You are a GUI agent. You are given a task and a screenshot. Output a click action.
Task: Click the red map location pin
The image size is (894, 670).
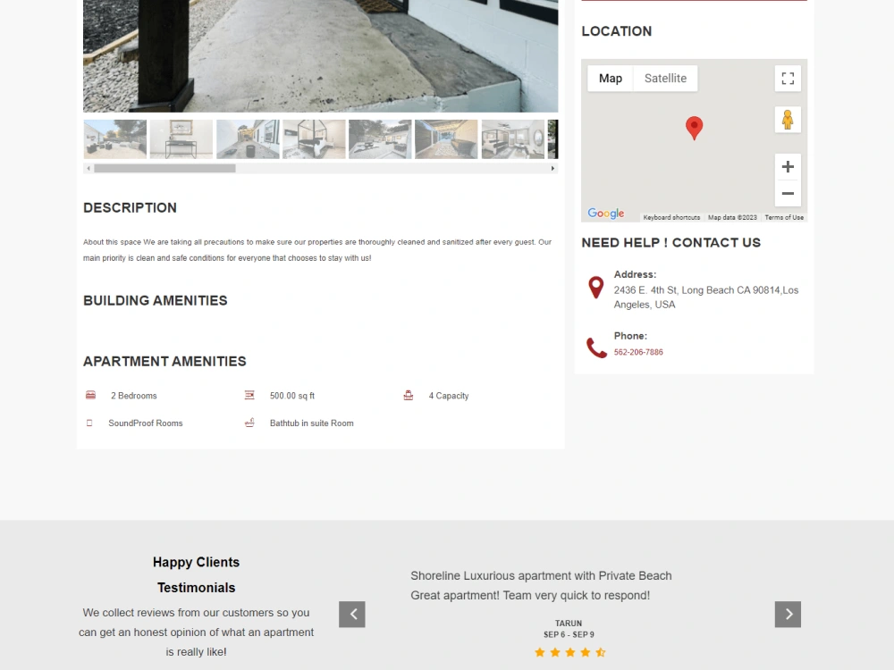694,128
